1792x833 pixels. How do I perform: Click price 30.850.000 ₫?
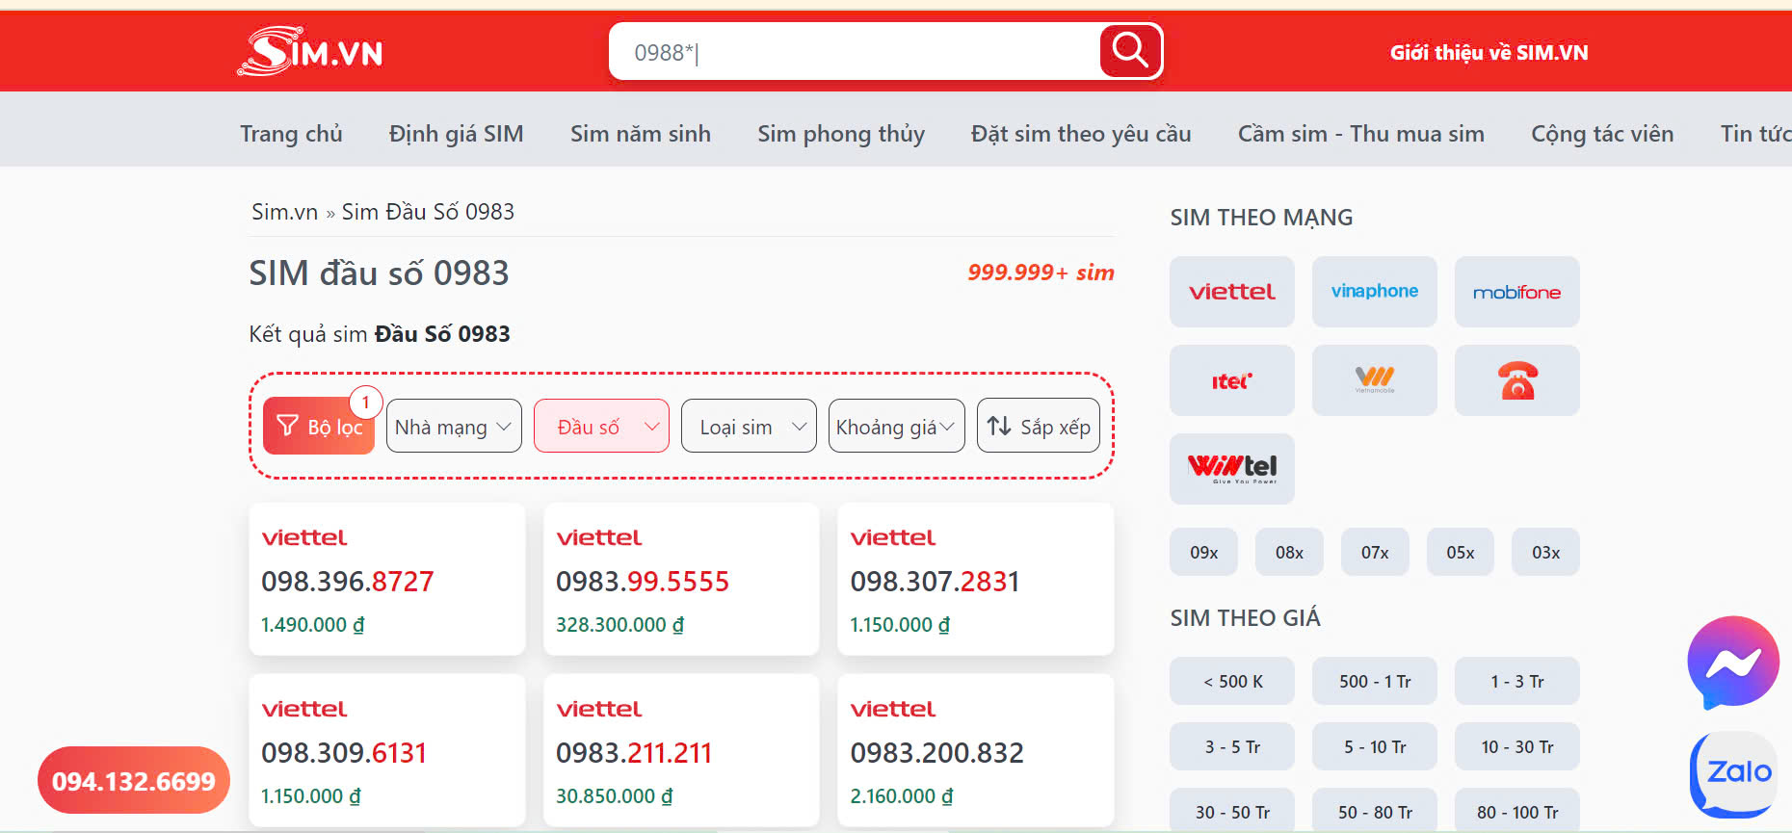[614, 796]
